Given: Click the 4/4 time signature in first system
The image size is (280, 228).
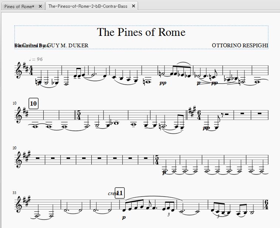Looking at the screenshot, I should (x=31, y=71).
